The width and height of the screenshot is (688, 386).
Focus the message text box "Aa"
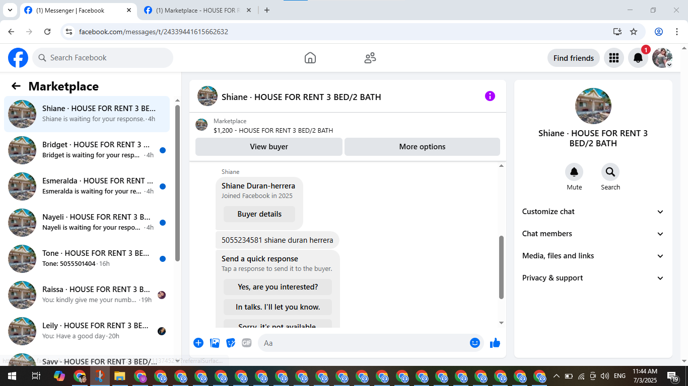pyautogui.click(x=363, y=343)
